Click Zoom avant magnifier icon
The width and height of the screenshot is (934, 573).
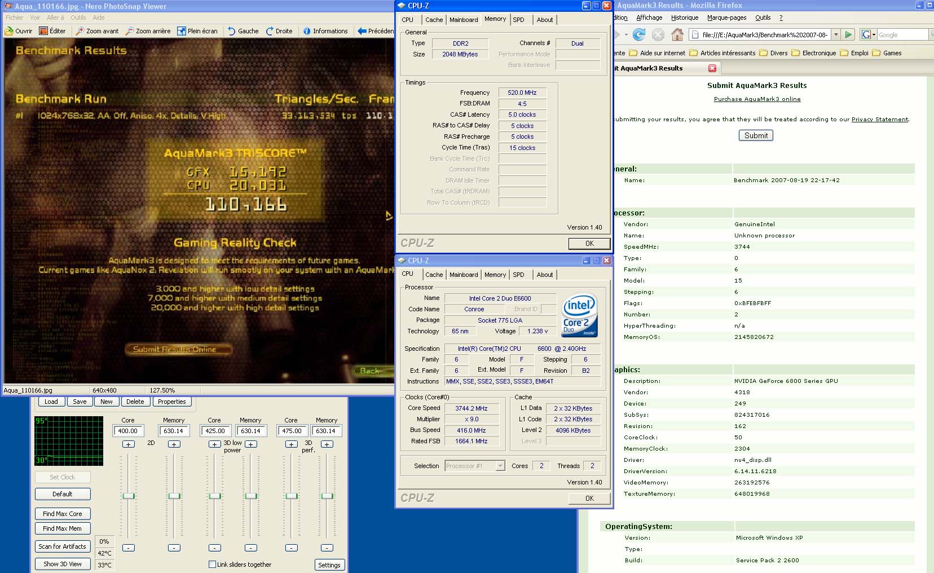(80, 31)
